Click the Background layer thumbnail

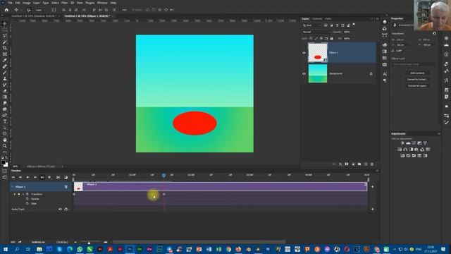(x=318, y=73)
